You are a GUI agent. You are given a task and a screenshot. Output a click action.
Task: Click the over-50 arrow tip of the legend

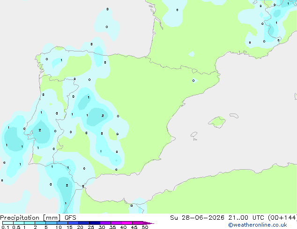pos(148,223)
